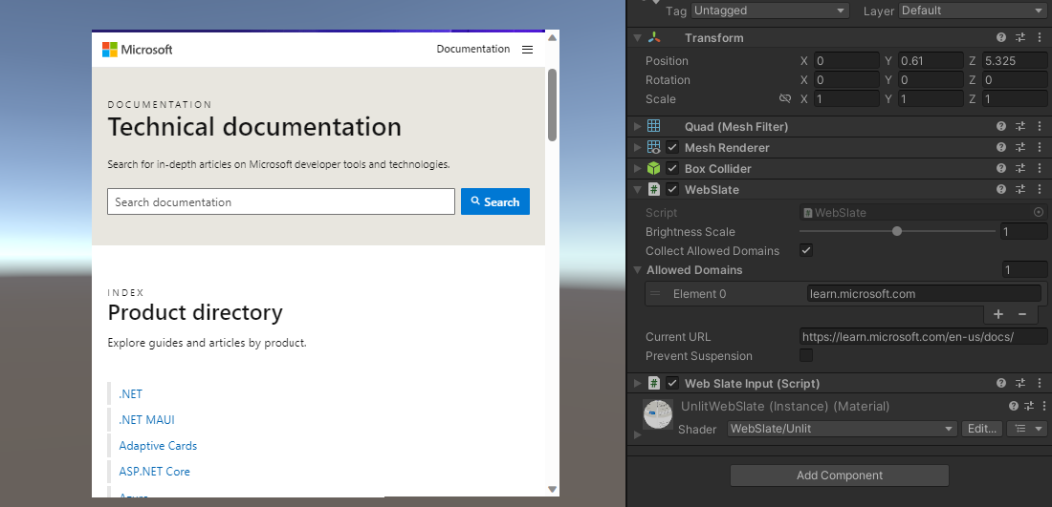Viewport: 1052px width, 507px height.
Task: Open UnlitWebSlate material more options menu
Action: pos(1043,407)
